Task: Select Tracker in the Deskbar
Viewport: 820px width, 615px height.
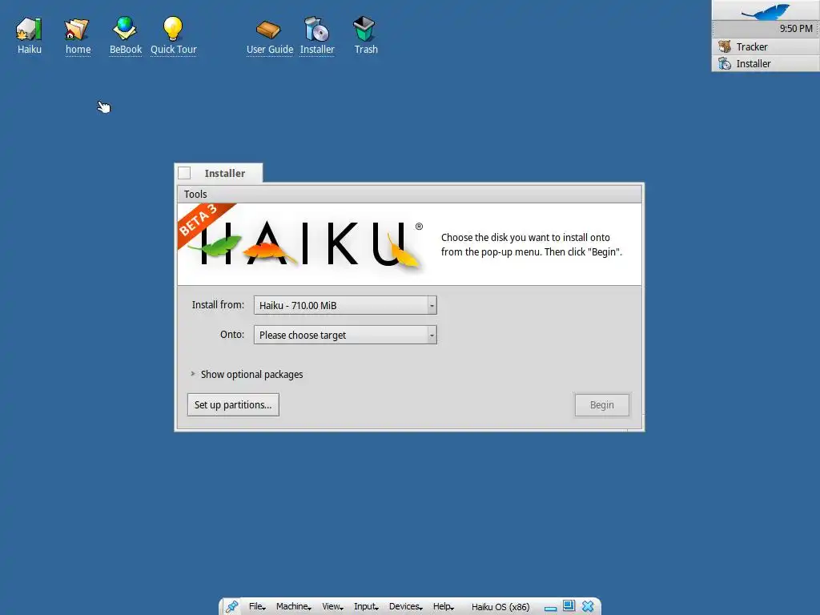Action: 766,47
